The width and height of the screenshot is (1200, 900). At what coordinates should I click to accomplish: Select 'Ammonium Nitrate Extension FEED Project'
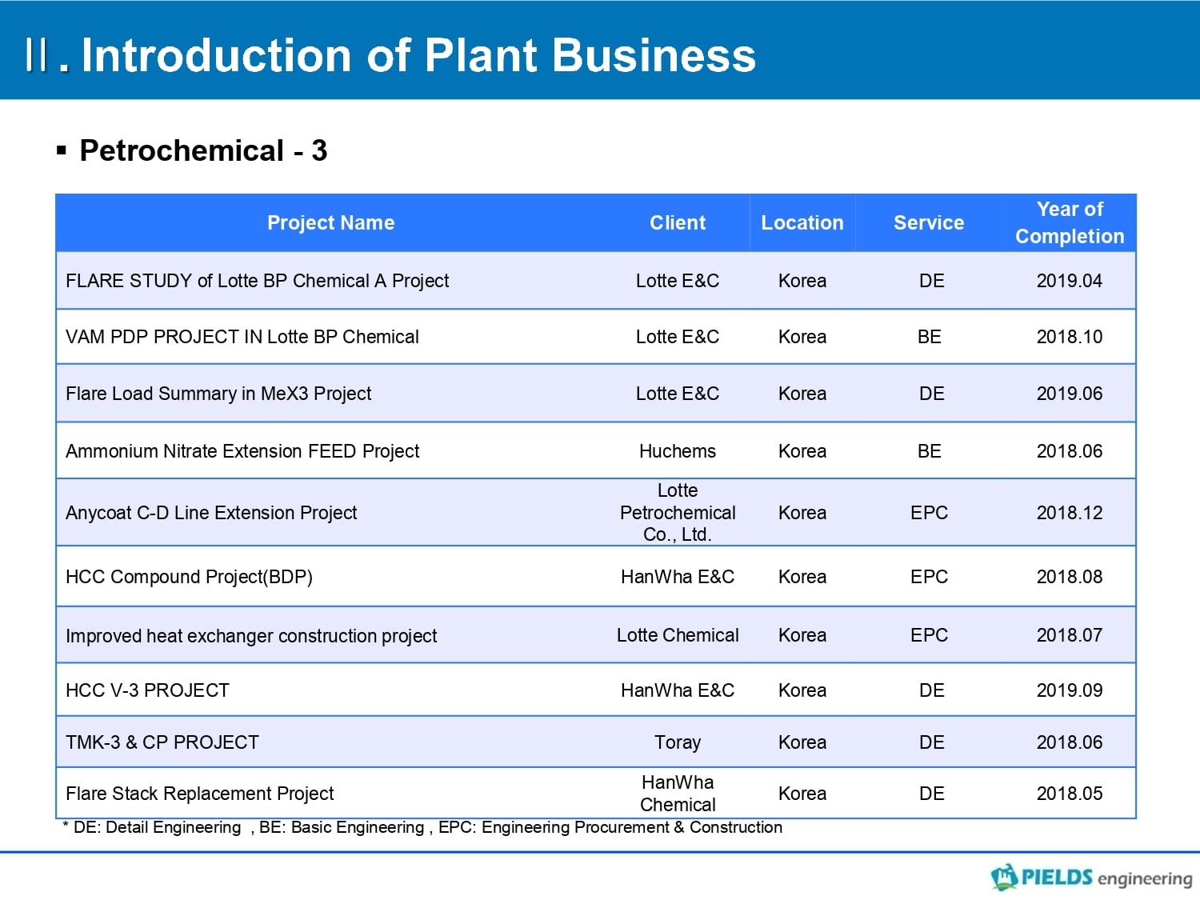coord(242,451)
